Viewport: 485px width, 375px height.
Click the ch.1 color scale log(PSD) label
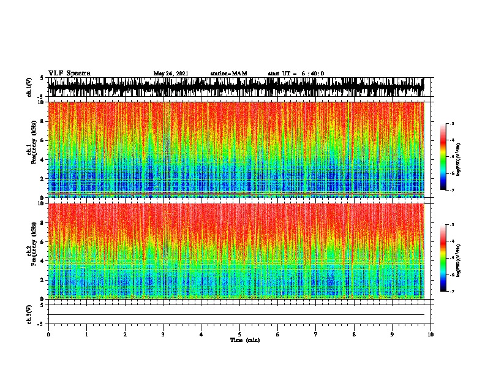tap(458, 159)
